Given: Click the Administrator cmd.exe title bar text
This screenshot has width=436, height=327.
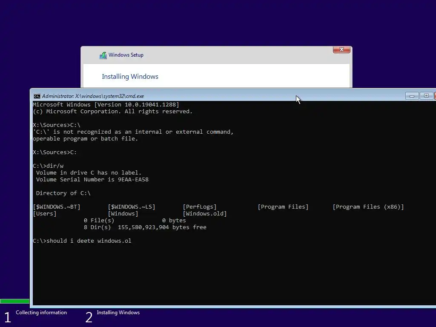Looking at the screenshot, I should point(93,96).
